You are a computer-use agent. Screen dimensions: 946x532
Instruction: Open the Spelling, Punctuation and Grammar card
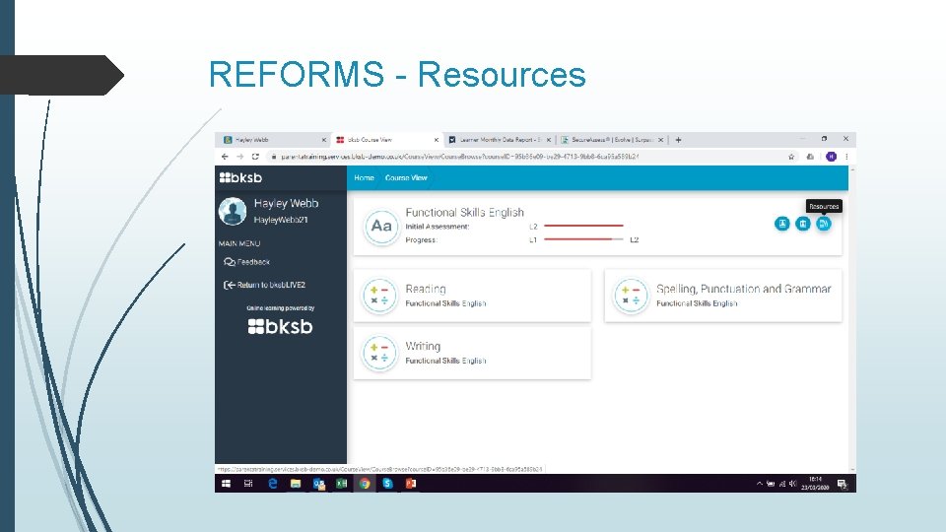[x=722, y=296]
